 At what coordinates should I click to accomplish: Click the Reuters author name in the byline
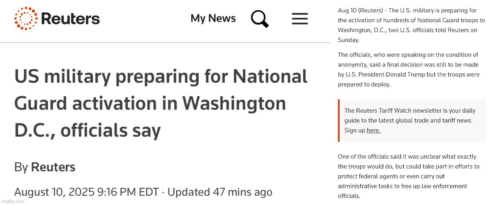(x=53, y=167)
